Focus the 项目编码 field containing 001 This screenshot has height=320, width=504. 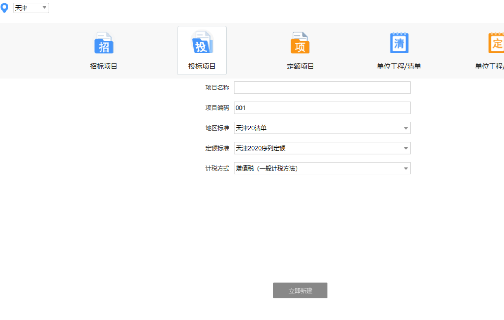click(x=322, y=108)
